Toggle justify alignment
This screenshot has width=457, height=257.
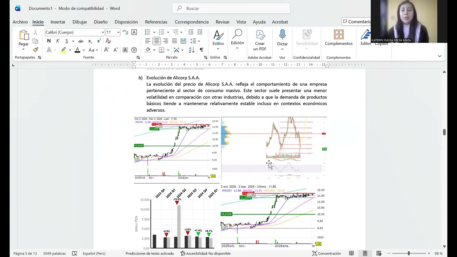(x=174, y=41)
